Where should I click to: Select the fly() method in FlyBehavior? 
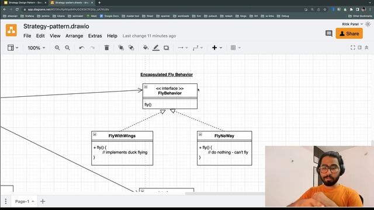pos(148,104)
